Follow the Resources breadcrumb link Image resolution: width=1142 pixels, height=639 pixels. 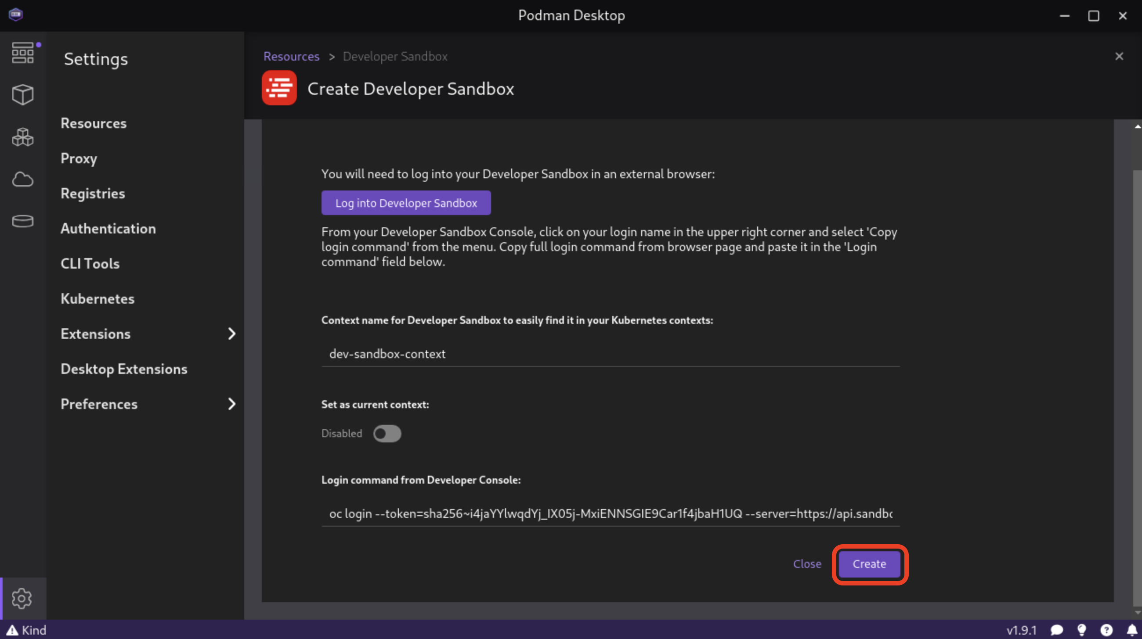pyautogui.click(x=291, y=56)
